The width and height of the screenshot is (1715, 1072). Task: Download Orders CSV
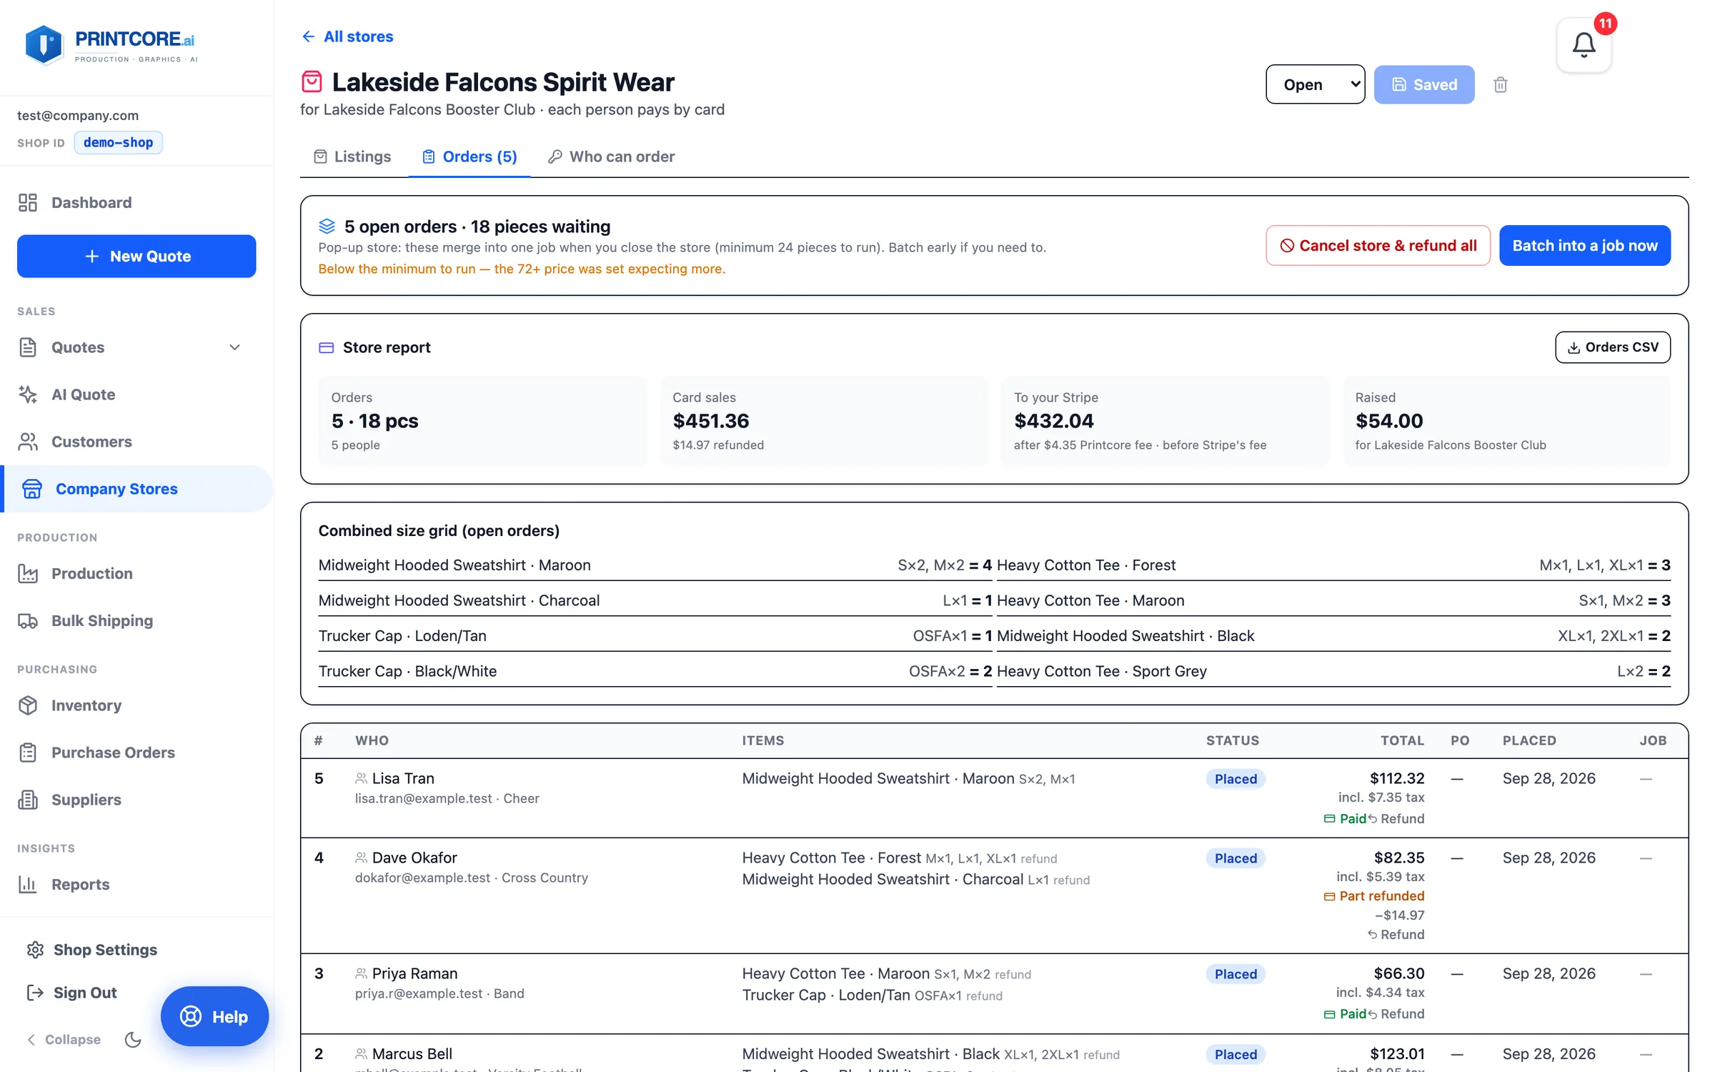(1612, 347)
